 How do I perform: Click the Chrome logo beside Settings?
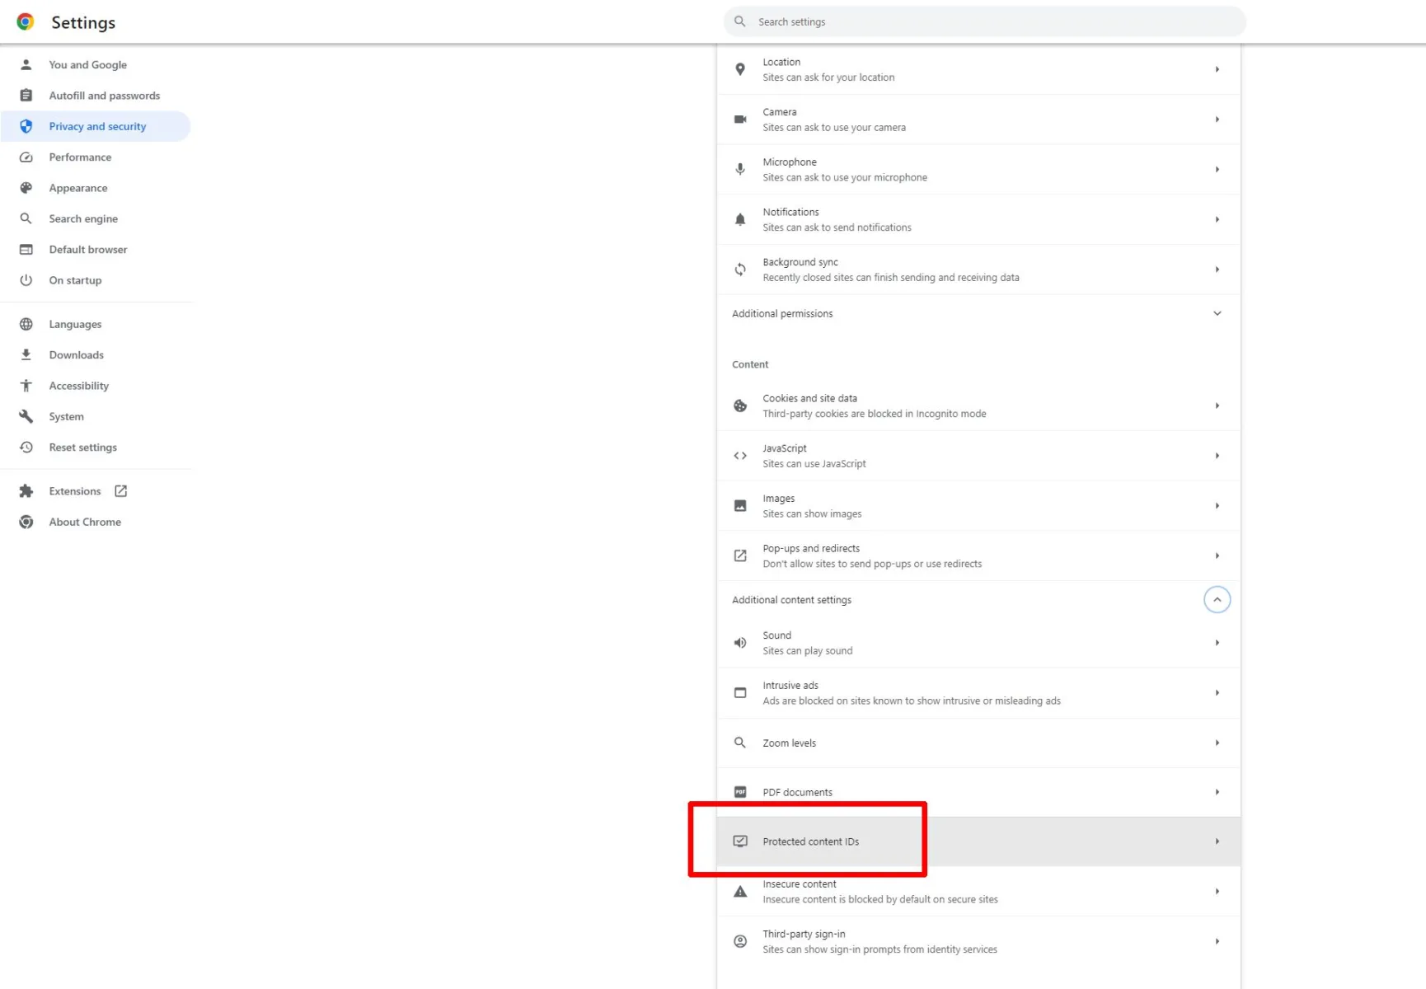pyautogui.click(x=26, y=22)
